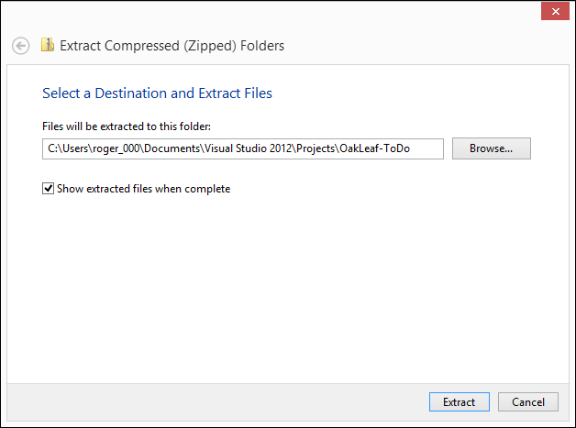Click the empty title bar area
Screen dimensions: 576x428
click(x=275, y=11)
